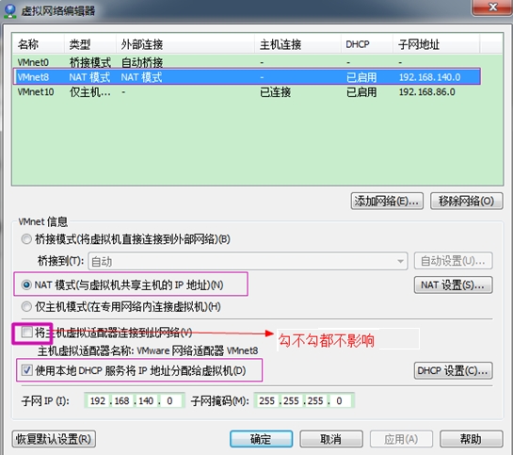This screenshot has height=455, width=513.
Task: Click subnet IP last octet field 0
Action: (x=170, y=400)
